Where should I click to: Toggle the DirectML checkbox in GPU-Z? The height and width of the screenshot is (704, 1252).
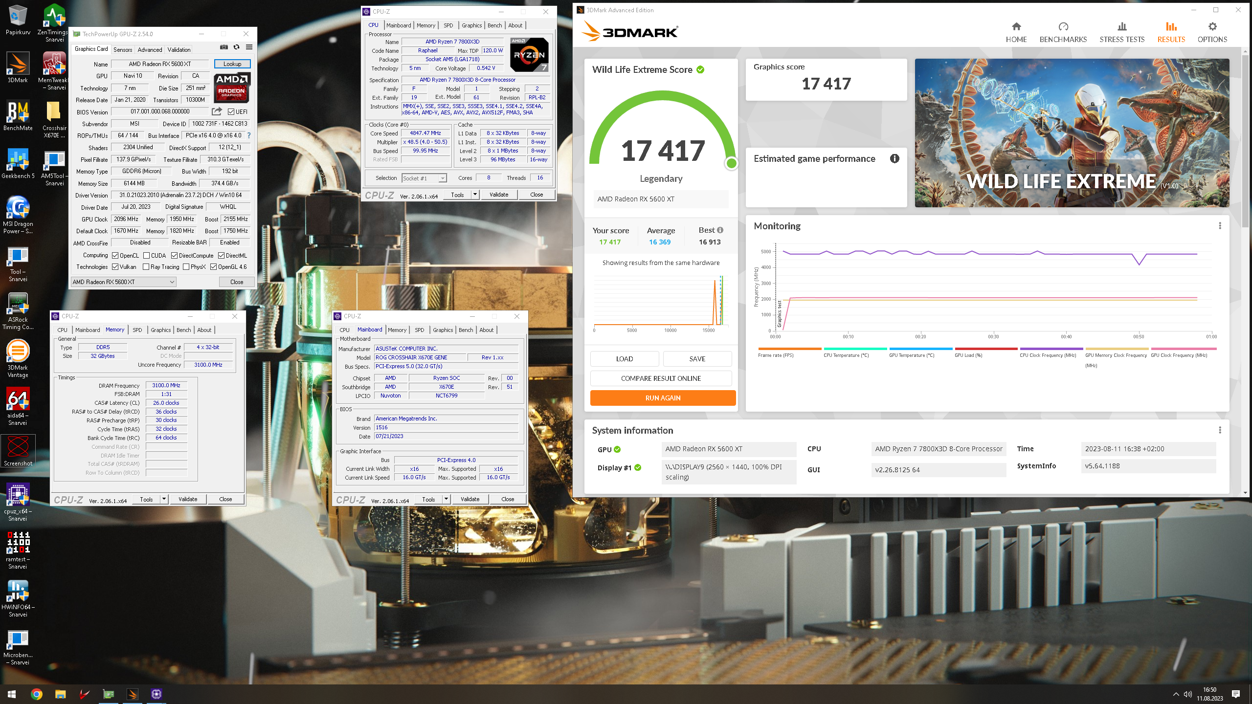222,256
